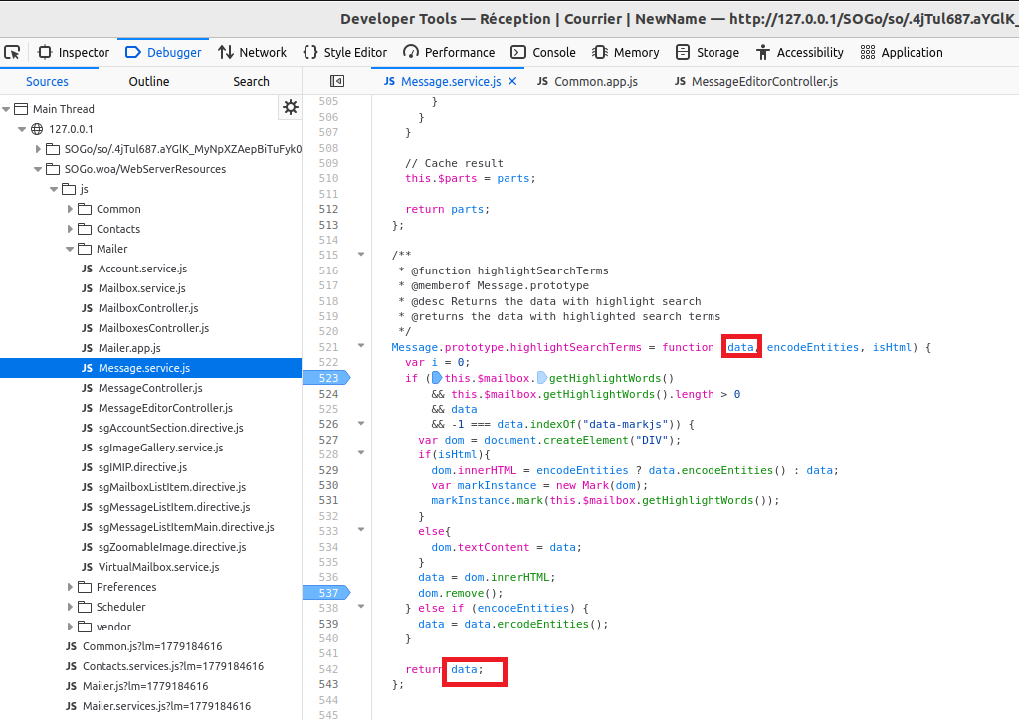Open Mailer.services.js?lm=1779184616 source file
1019x720 pixels.
tap(166, 706)
